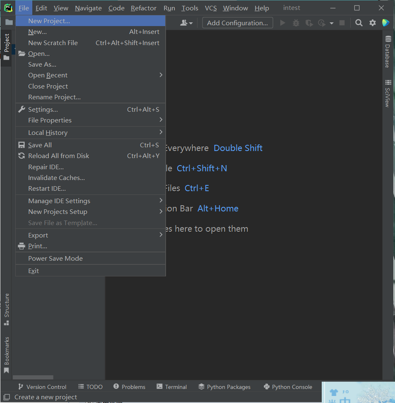Viewport: 395px width, 403px height.
Task: Open IDE settings gear icon
Action: (372, 23)
